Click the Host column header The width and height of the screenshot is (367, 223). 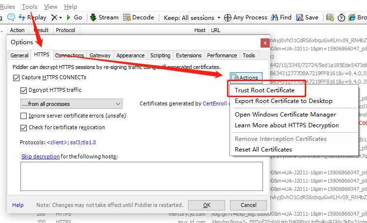click(x=200, y=30)
